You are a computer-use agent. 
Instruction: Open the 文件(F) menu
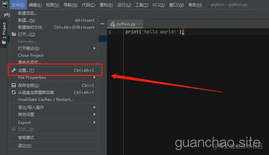[x=18, y=5]
